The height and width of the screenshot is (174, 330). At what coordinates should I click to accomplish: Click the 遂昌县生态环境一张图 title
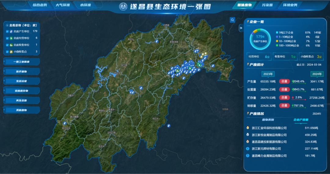pos(170,6)
